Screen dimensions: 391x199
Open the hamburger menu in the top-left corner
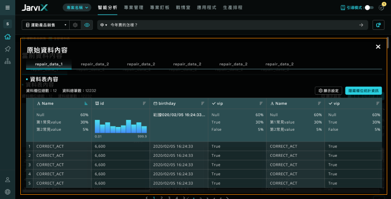pyautogui.click(x=8, y=8)
